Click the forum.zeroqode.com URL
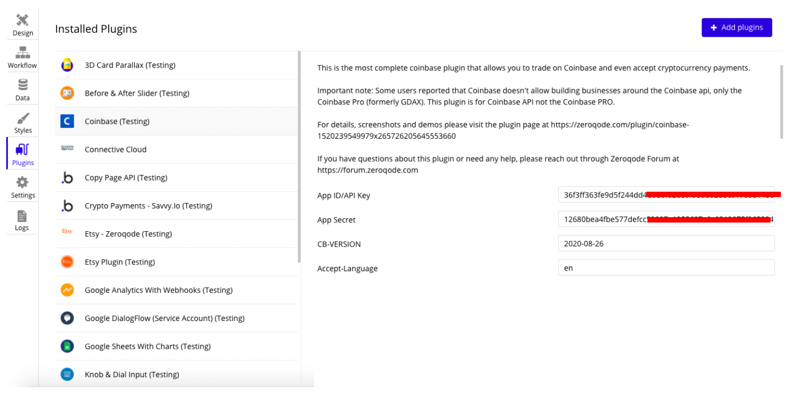804x401 pixels. click(368, 170)
